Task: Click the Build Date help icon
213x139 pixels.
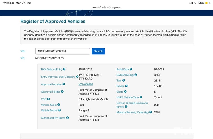Action: point(131,69)
